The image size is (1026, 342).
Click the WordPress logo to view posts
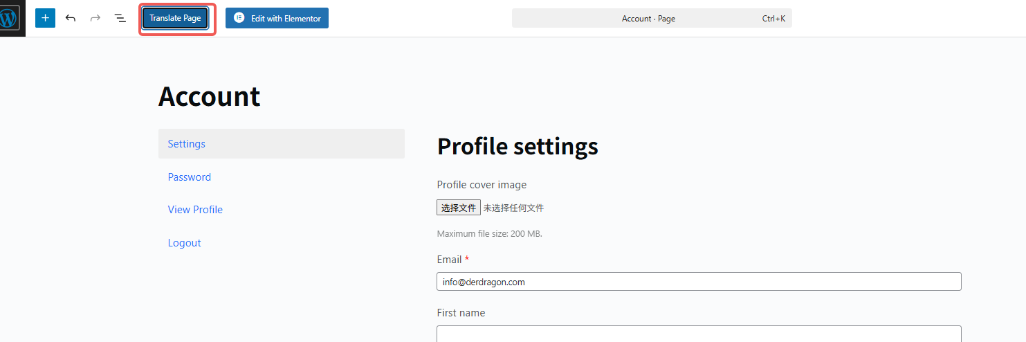10,18
